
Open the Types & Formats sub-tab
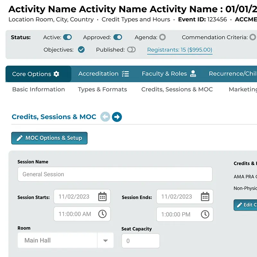pyautogui.click(x=102, y=89)
